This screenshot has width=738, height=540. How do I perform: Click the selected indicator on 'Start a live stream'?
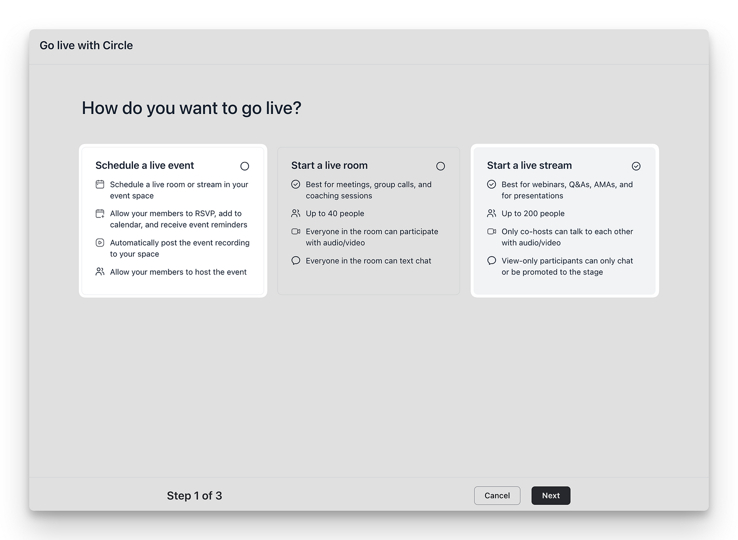pos(636,165)
